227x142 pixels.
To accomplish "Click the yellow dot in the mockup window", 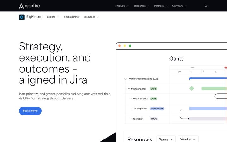I will [125, 46].
